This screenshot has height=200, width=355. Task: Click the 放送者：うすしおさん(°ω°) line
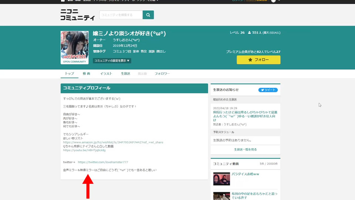(x=230, y=124)
